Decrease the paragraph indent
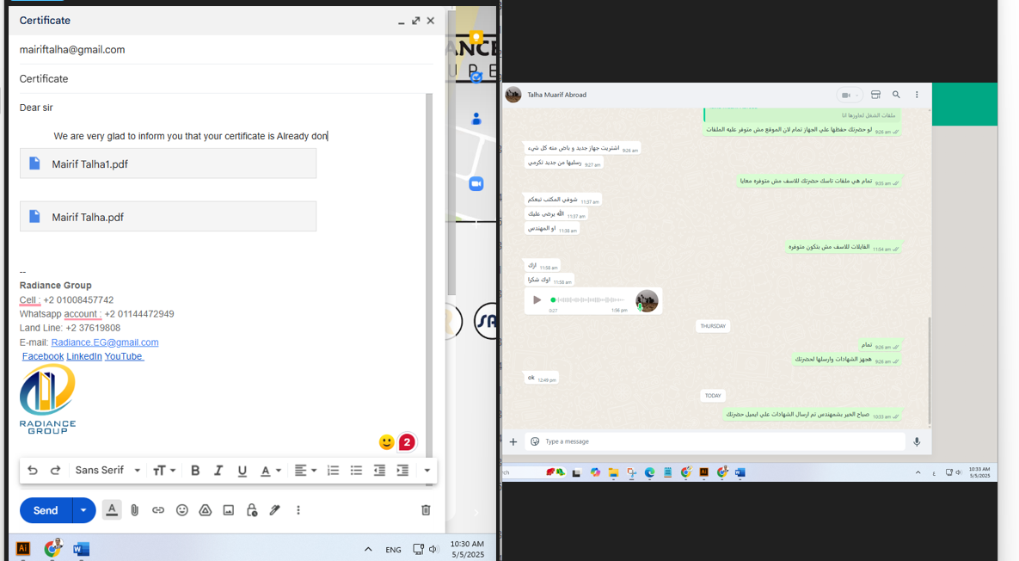 (x=379, y=470)
